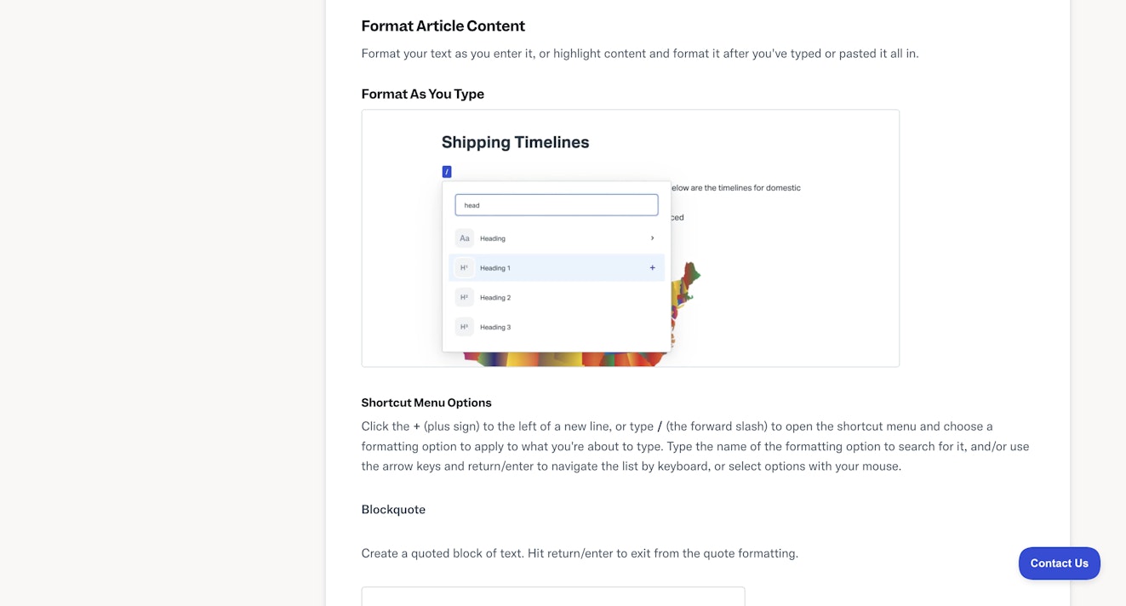Click the Shipping Timelines title

pyautogui.click(x=515, y=142)
